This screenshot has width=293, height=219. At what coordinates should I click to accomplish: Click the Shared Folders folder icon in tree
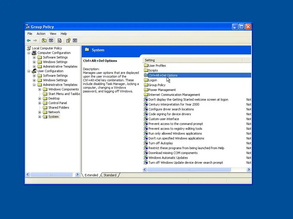coord(45,108)
